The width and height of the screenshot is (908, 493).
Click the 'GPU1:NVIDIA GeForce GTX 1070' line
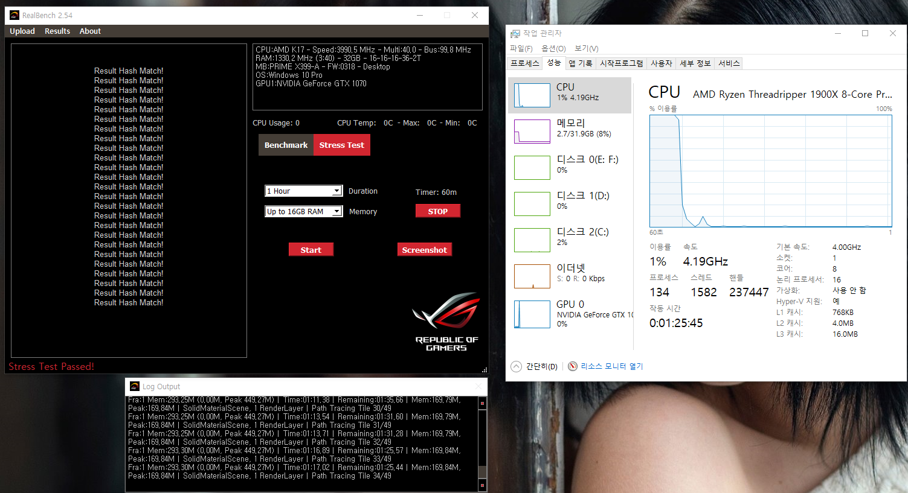point(311,83)
